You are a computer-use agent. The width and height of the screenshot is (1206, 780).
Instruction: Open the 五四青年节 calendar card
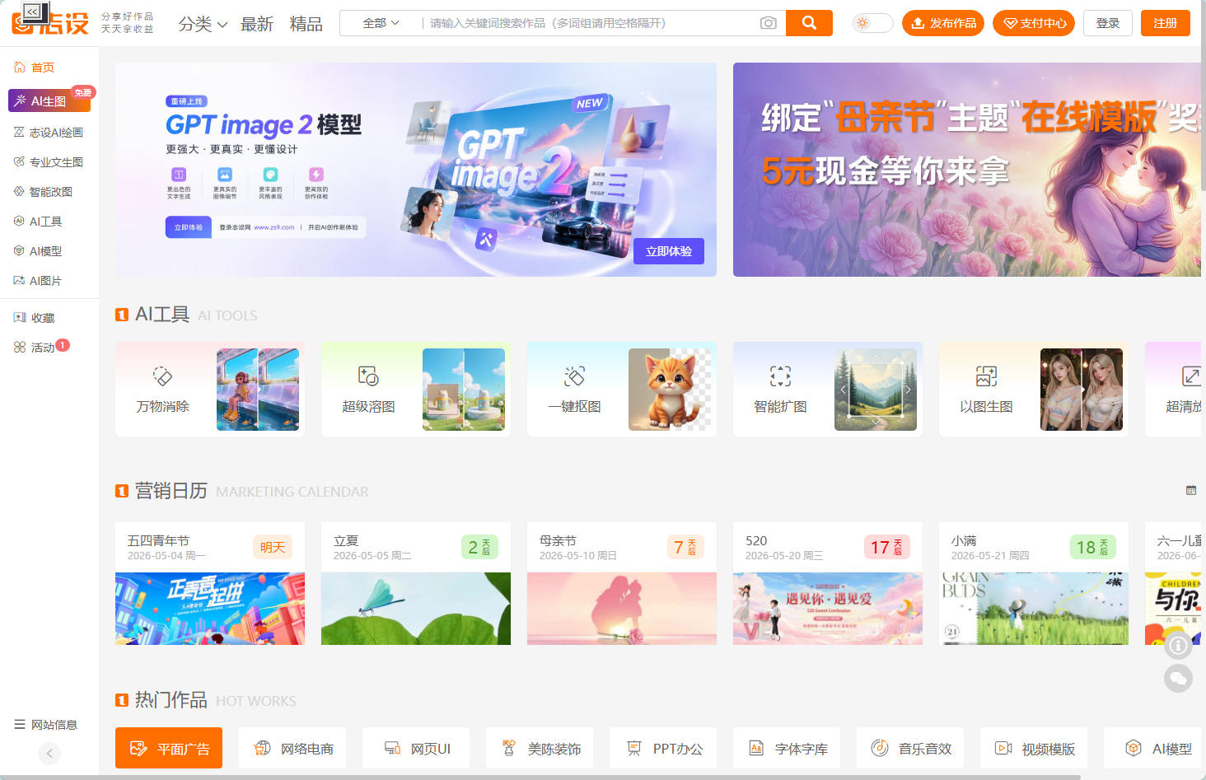[x=210, y=583]
